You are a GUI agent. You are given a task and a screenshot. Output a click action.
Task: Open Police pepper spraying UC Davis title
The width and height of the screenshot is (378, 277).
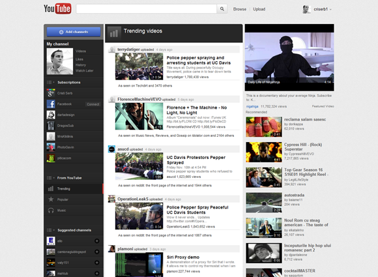tap(199, 60)
